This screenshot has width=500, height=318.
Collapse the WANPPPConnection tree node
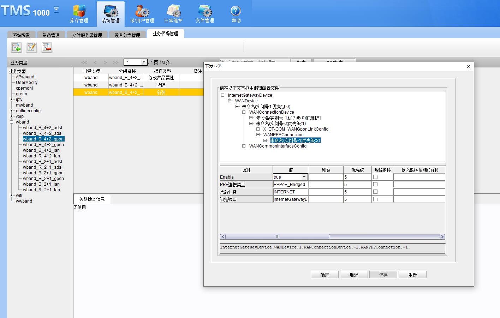click(x=258, y=135)
